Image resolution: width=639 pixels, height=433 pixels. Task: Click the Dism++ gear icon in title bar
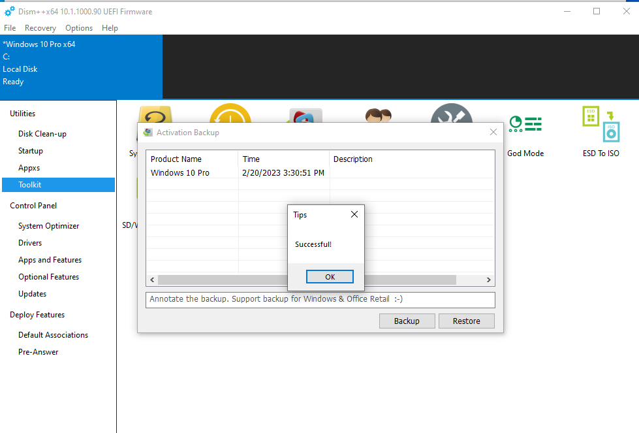[x=9, y=11]
